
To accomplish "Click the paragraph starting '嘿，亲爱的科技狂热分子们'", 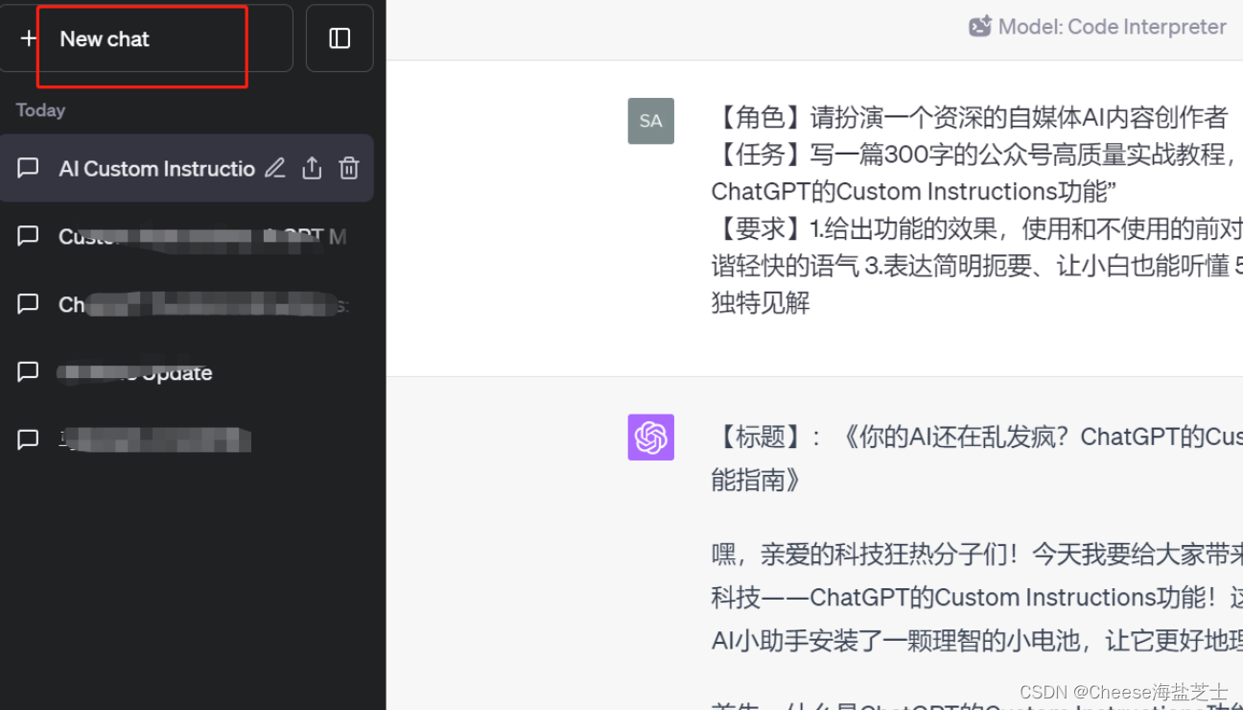I will tap(977, 554).
